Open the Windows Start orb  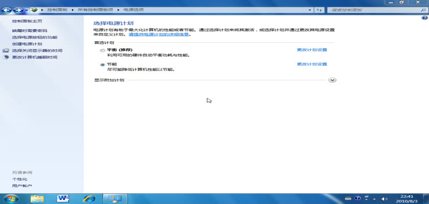11,198
